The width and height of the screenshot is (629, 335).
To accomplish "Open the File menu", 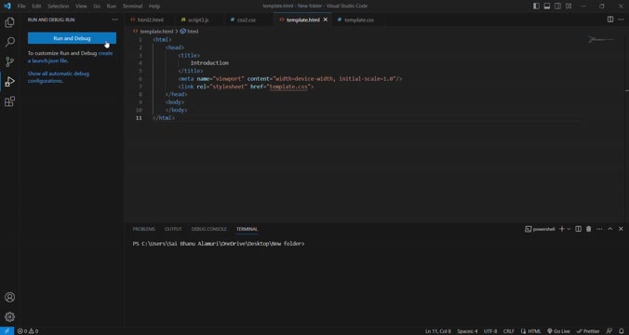I will (x=21, y=6).
